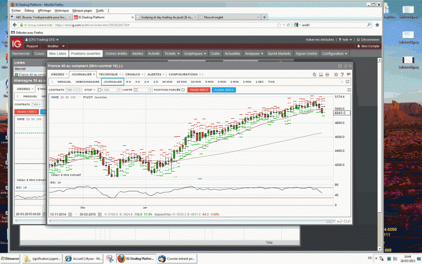Click the search magnifier icon

(x=369, y=25)
